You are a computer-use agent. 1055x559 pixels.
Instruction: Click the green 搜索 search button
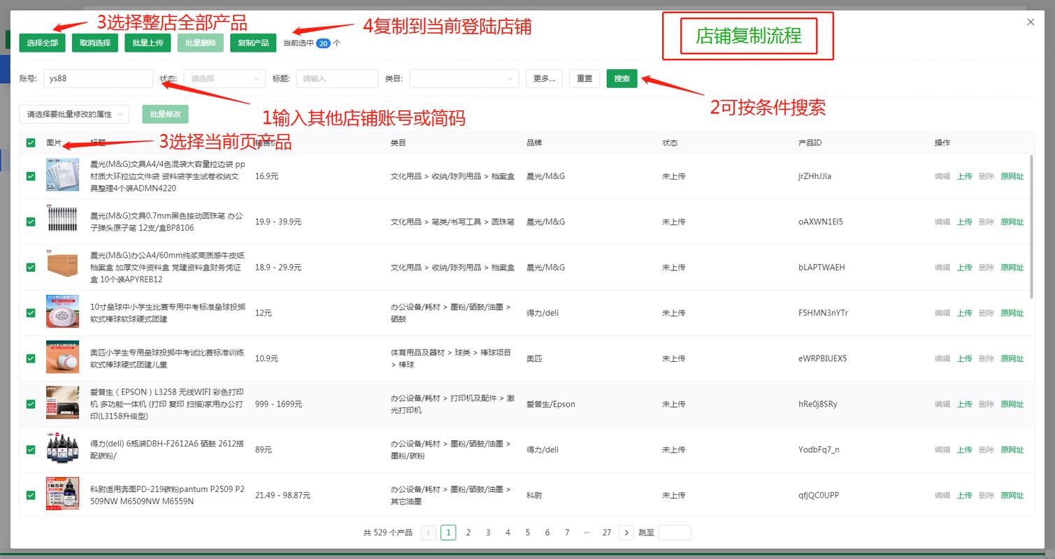(621, 78)
